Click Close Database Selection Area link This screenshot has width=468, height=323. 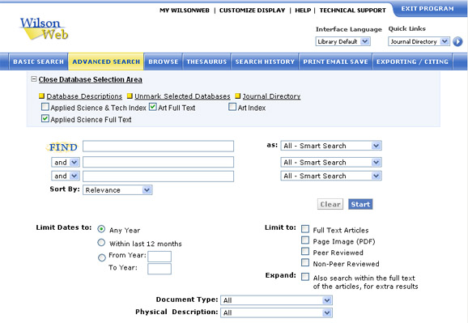tap(90, 79)
